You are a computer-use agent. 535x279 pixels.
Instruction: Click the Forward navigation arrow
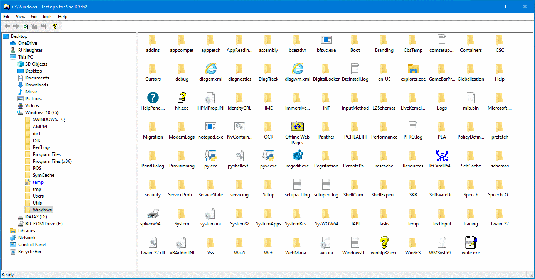pyautogui.click(x=15, y=26)
